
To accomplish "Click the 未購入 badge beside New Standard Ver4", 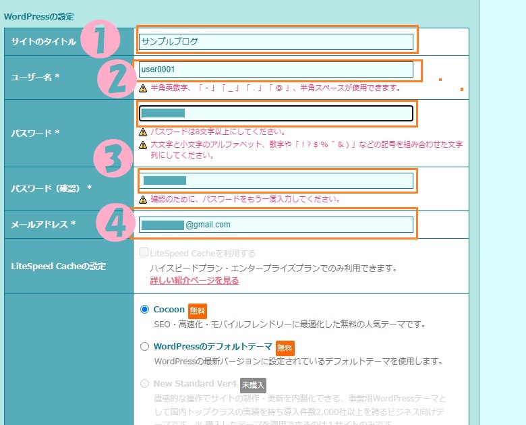I will 254,385.
